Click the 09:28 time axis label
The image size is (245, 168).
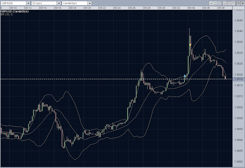[x=147, y=8]
